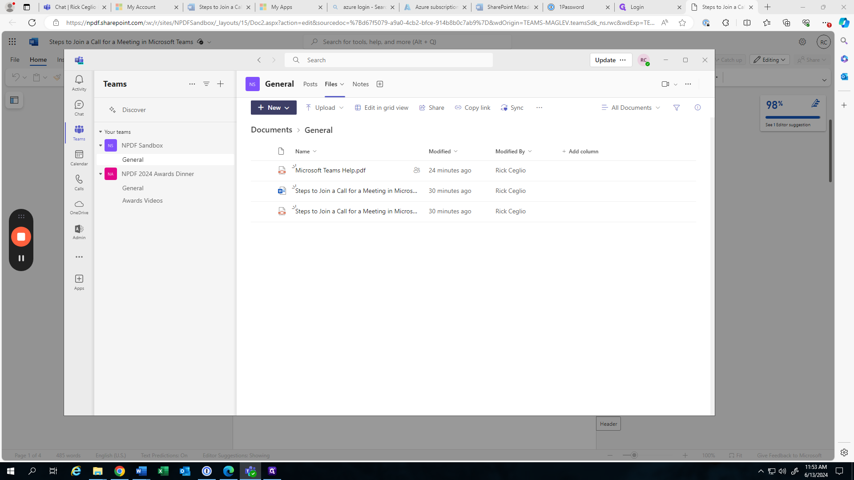854x480 pixels.
Task: Toggle Edge split screen
Action: [x=747, y=23]
